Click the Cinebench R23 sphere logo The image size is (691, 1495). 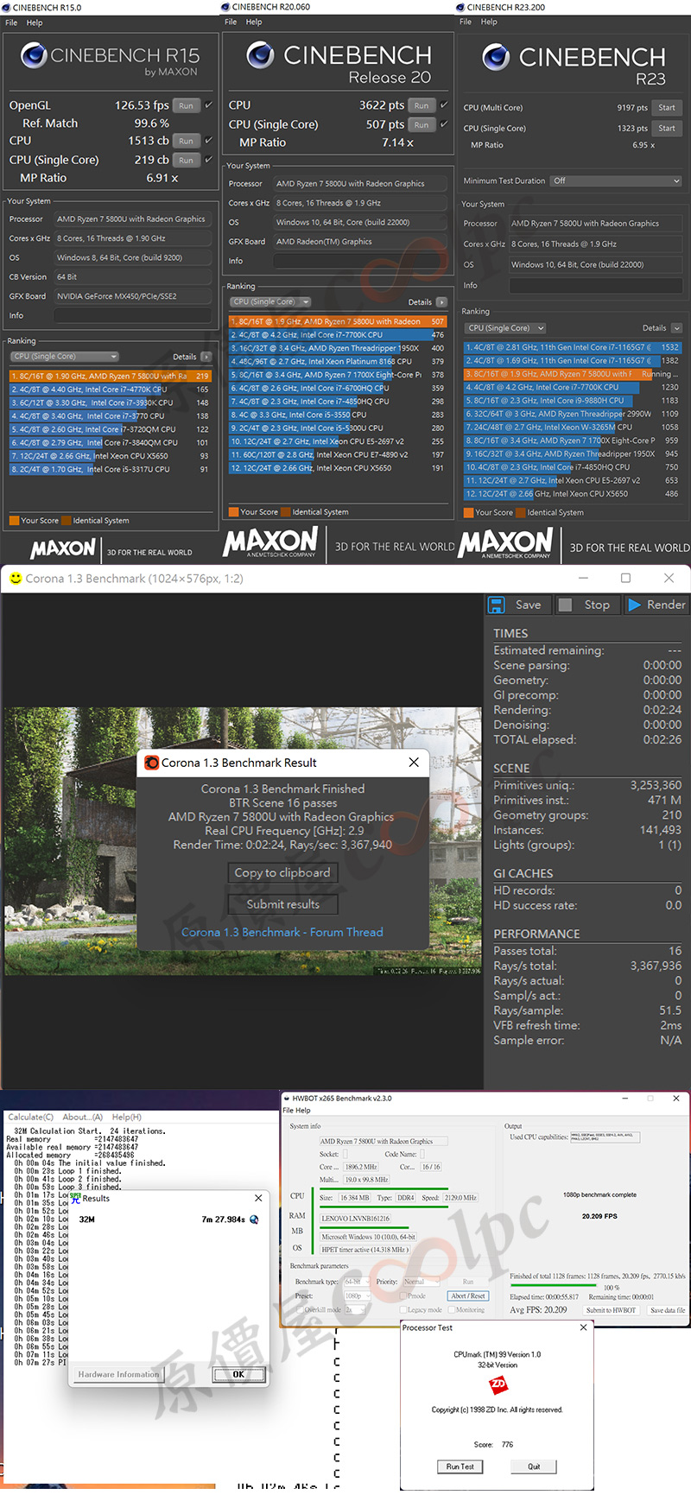click(496, 57)
